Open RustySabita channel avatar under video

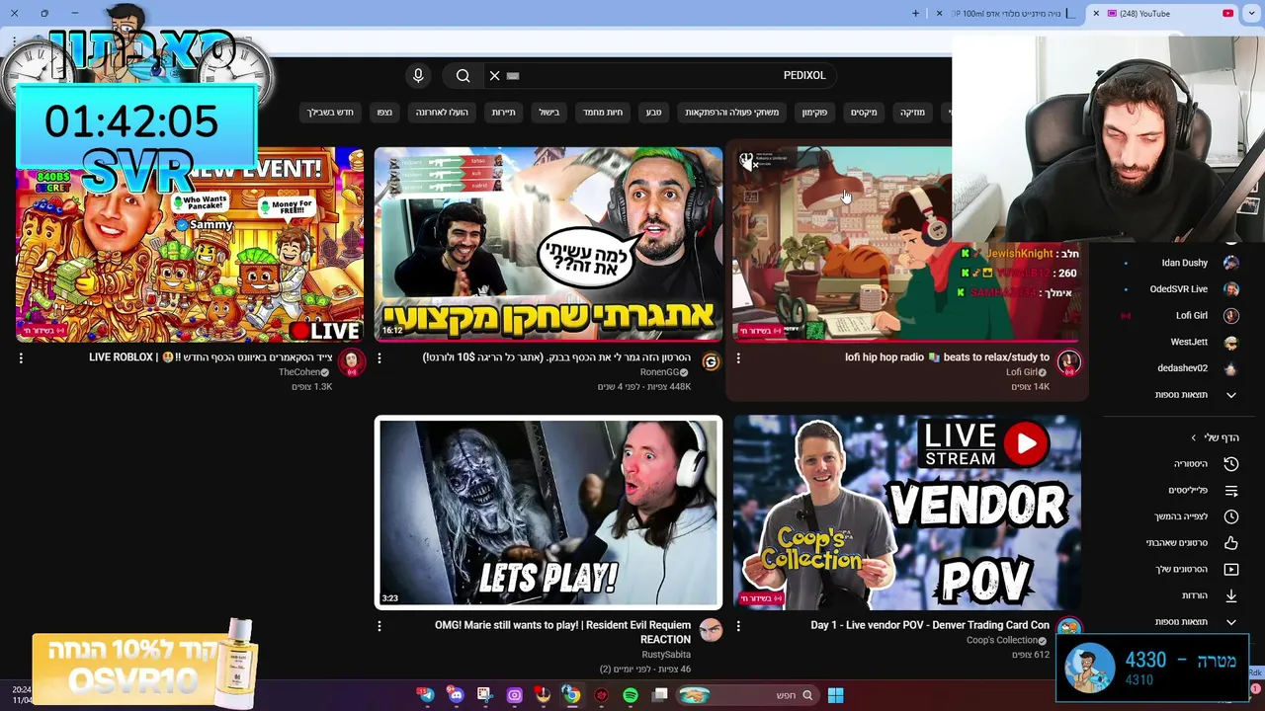pos(710,630)
